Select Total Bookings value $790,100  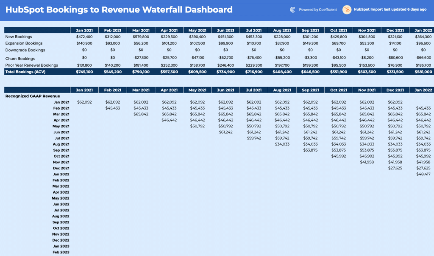[x=141, y=72]
